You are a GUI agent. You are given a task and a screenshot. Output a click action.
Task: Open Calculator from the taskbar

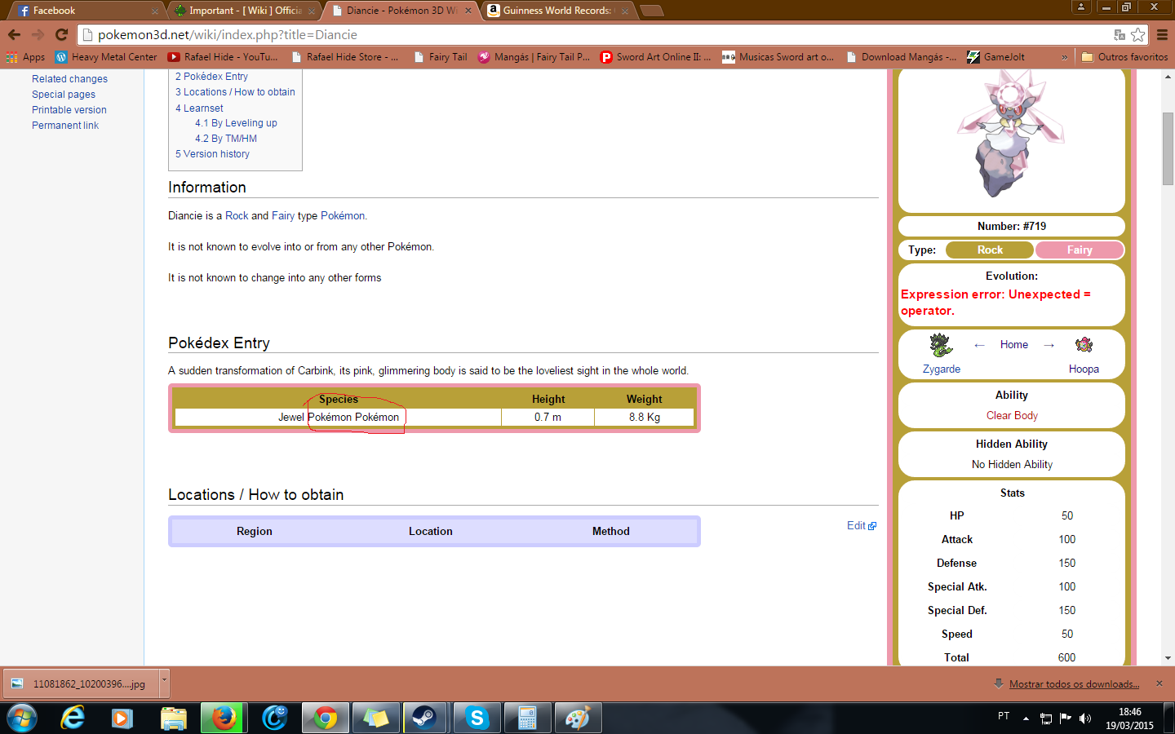[527, 719]
